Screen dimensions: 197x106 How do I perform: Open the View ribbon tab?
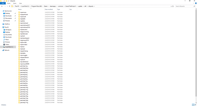(20, 3)
